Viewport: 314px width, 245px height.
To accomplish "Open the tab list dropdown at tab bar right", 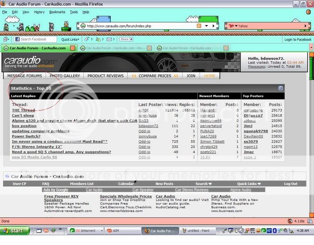I will point(311,48).
